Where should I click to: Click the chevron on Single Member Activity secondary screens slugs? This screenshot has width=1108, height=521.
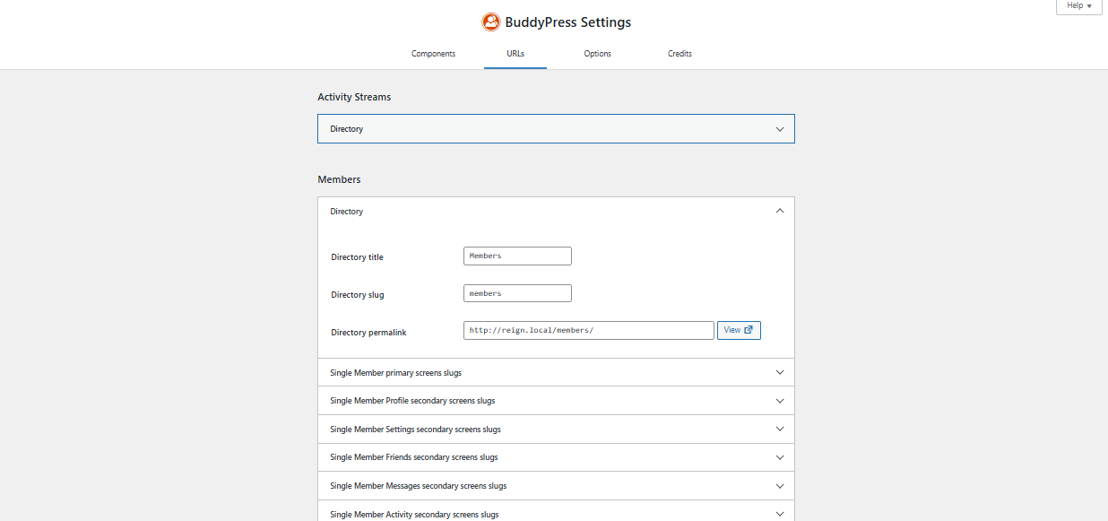(779, 513)
